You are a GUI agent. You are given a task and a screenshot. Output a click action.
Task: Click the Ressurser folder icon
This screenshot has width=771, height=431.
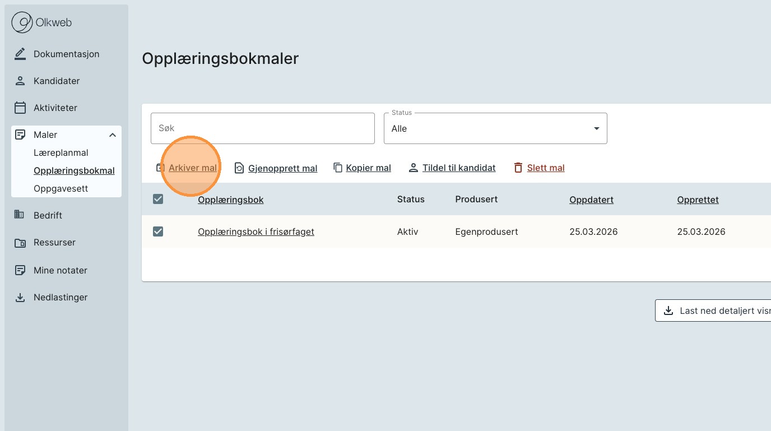click(20, 243)
